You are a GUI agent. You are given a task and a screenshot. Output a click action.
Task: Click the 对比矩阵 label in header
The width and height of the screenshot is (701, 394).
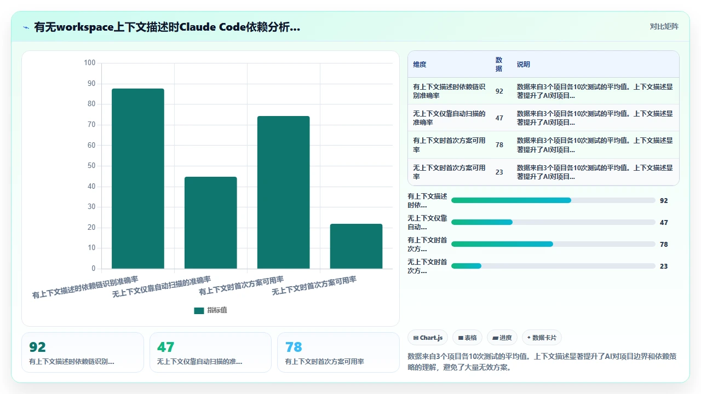[664, 26]
